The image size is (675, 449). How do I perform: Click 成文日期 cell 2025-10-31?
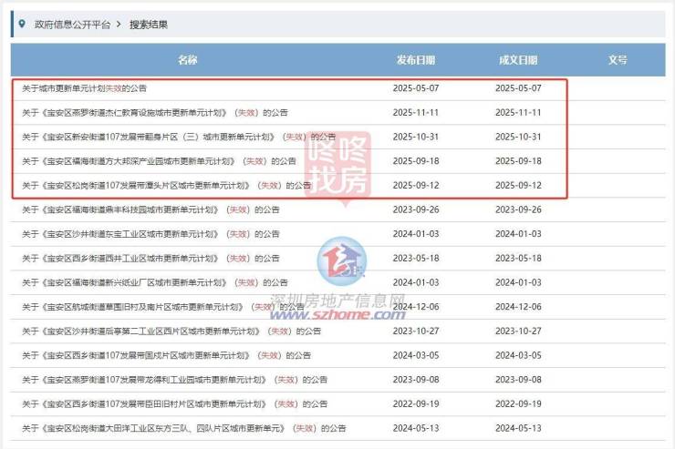click(518, 137)
